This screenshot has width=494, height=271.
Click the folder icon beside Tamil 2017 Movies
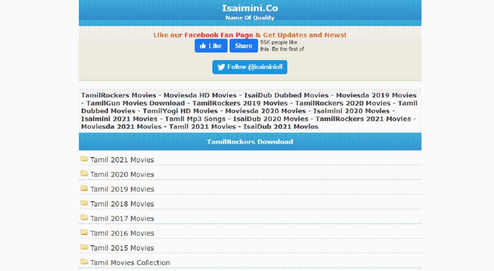(x=84, y=218)
